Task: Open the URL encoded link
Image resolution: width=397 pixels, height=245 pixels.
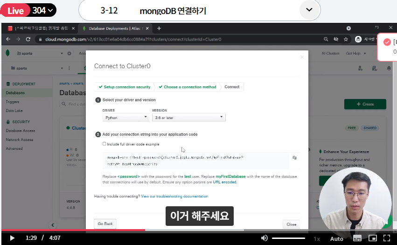Action: (x=224, y=182)
